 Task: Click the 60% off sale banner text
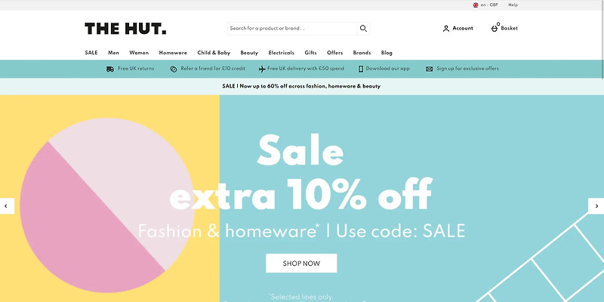point(301,86)
